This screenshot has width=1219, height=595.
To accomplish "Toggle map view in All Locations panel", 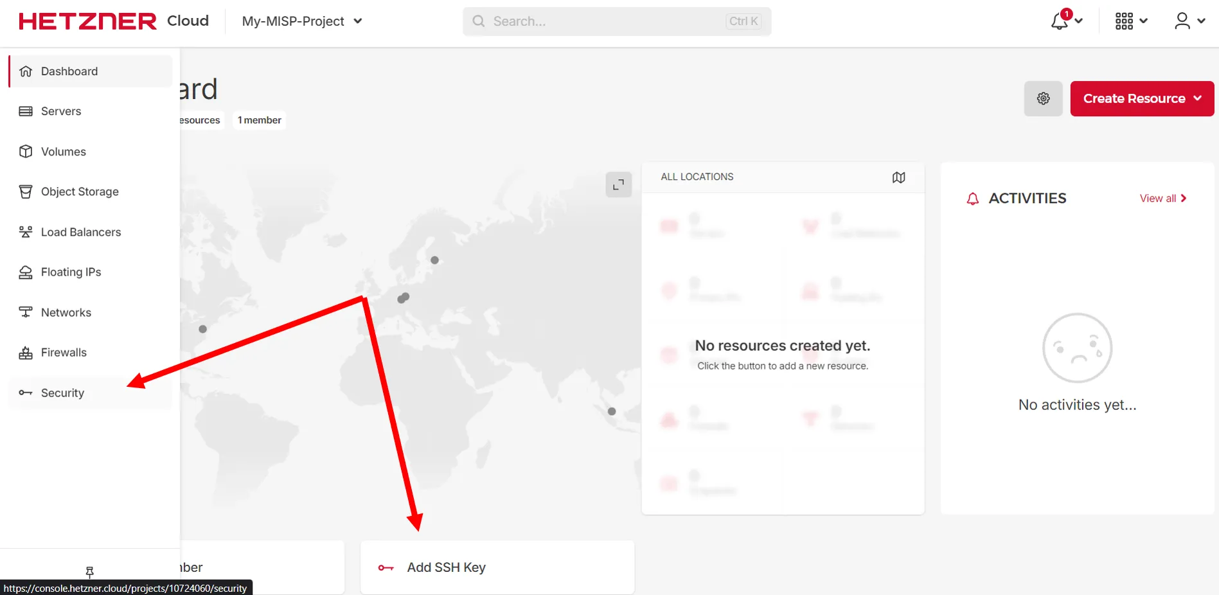I will click(898, 177).
